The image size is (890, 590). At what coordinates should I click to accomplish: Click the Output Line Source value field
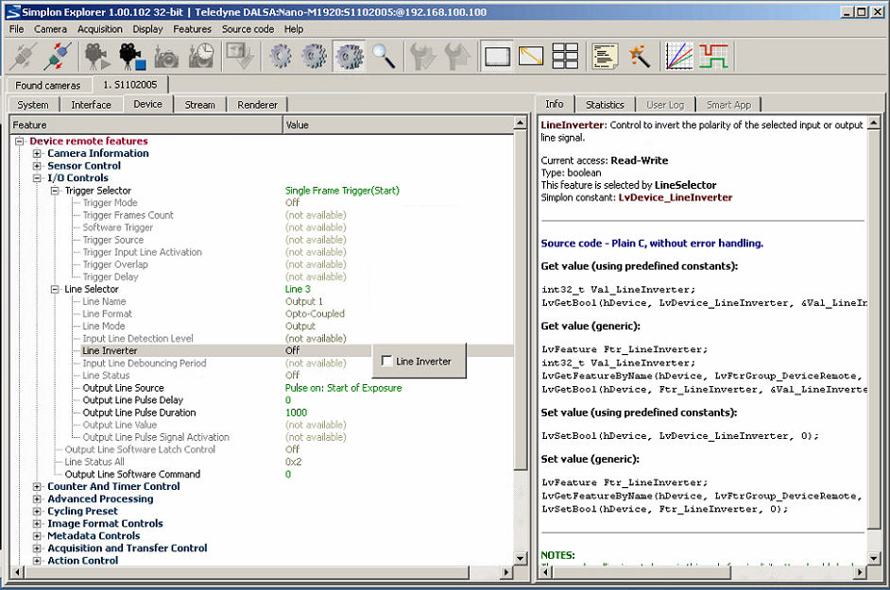pyautogui.click(x=343, y=388)
